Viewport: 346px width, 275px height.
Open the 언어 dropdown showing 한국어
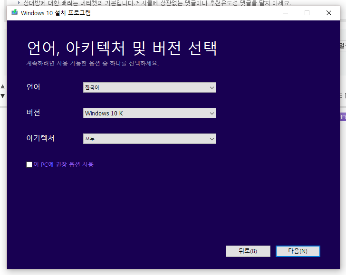[x=150, y=87]
